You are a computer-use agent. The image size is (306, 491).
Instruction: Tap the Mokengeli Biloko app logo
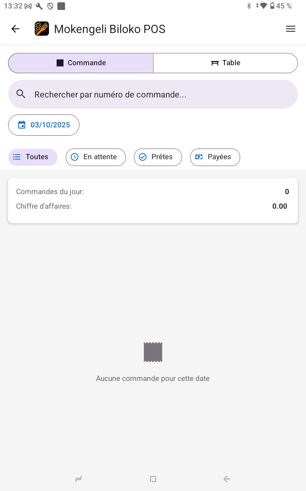(x=42, y=29)
